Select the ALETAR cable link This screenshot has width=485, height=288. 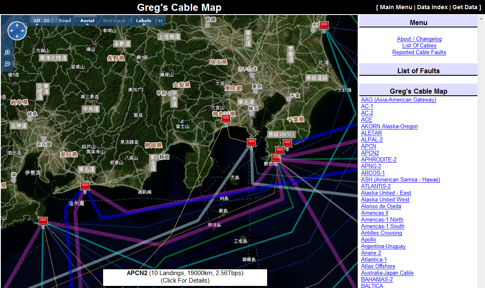pos(371,133)
